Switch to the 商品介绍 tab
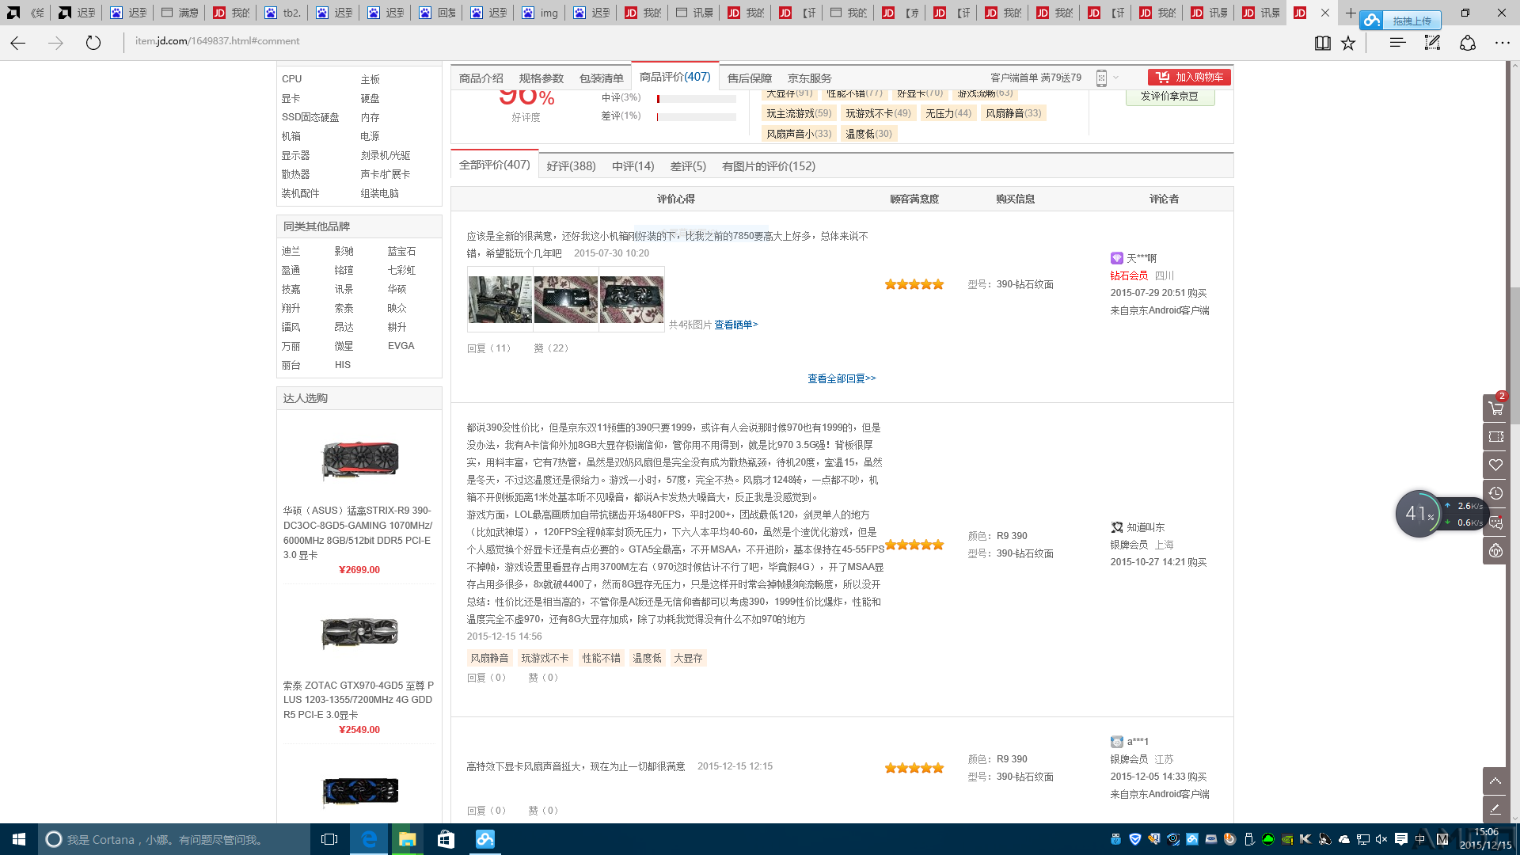The image size is (1520, 855). point(481,78)
